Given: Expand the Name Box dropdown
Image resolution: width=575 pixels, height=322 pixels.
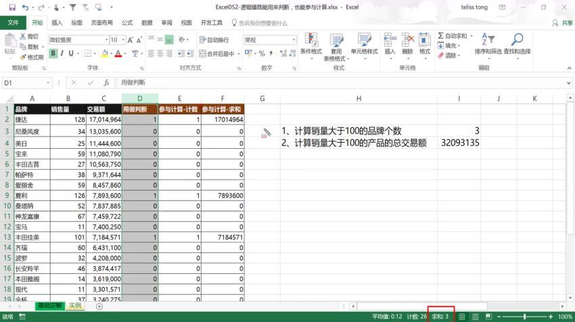Looking at the screenshot, I should pos(47,83).
